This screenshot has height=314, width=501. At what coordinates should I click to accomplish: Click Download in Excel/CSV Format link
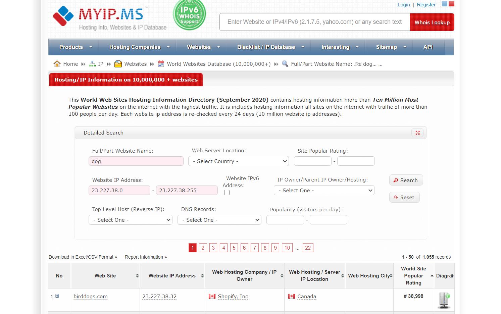[83, 257]
